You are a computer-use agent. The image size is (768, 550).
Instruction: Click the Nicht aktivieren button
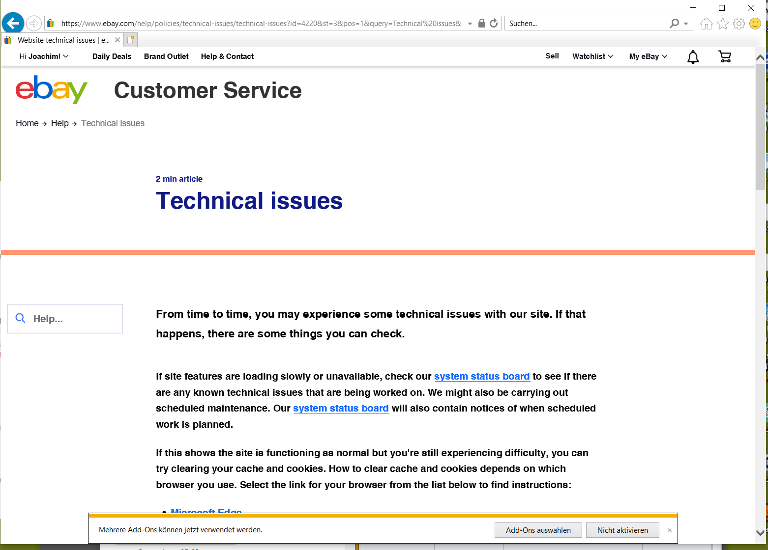click(x=622, y=530)
